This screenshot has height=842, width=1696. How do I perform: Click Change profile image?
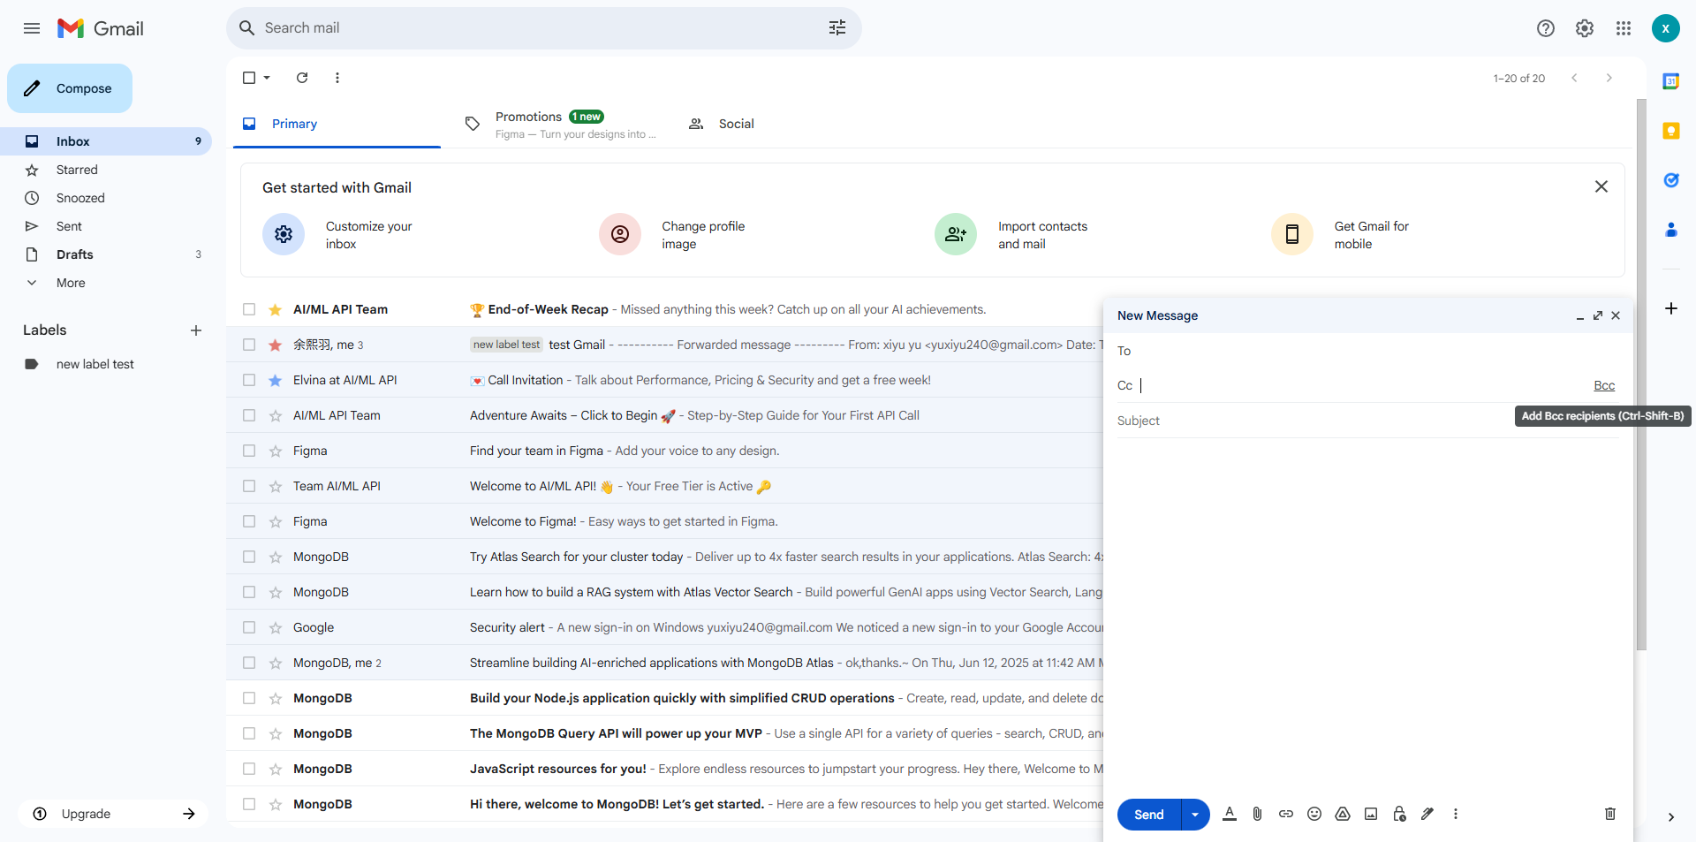tap(673, 235)
